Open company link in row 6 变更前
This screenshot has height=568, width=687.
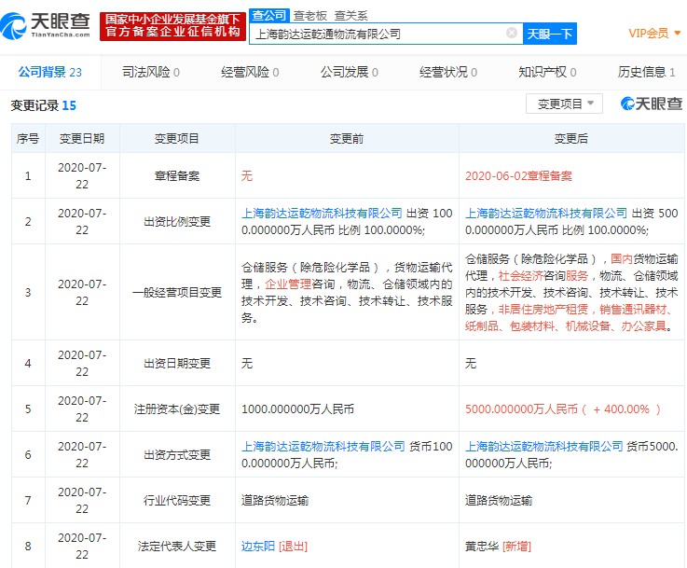(x=323, y=446)
